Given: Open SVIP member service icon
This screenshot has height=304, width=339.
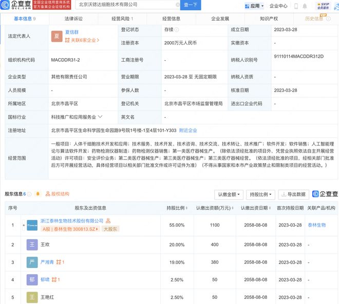Looking at the screenshot, I should tap(323, 6).
